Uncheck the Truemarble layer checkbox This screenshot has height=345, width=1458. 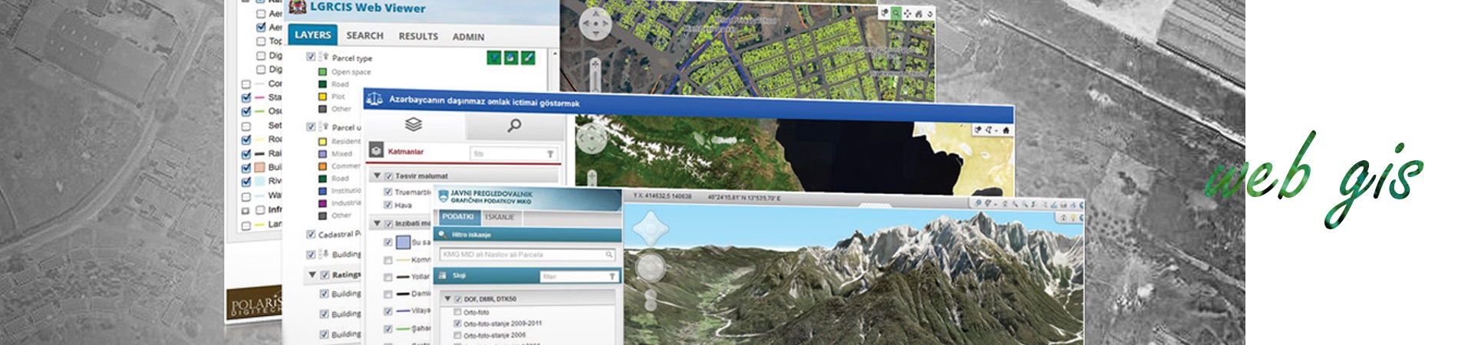[x=388, y=192]
